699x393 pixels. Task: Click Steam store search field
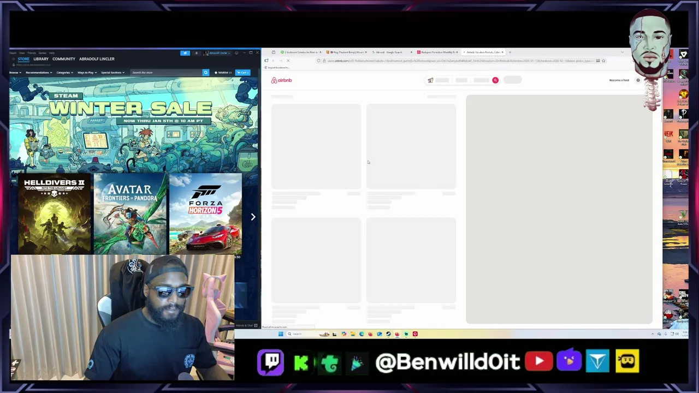(166, 73)
